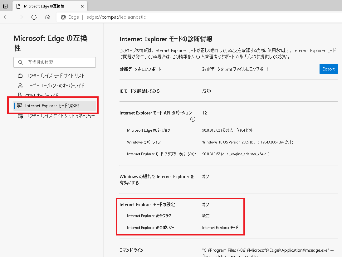Viewport: 342px width, 257px height.
Task: Click the new tab plus button
Action: coord(93,6)
